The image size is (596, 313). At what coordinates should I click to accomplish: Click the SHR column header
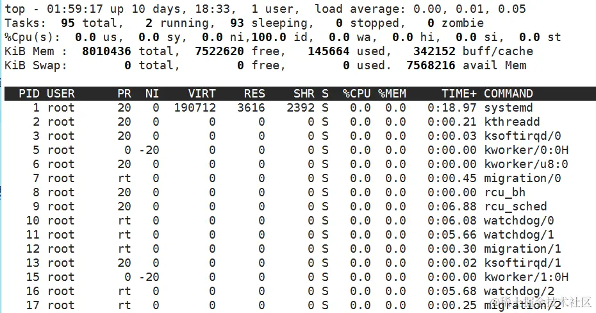[304, 94]
